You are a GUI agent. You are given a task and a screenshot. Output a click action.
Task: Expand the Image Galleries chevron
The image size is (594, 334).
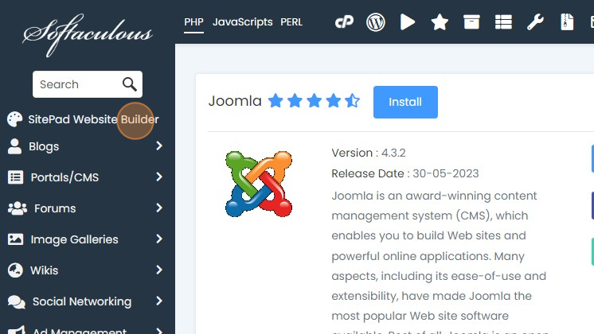tap(159, 239)
